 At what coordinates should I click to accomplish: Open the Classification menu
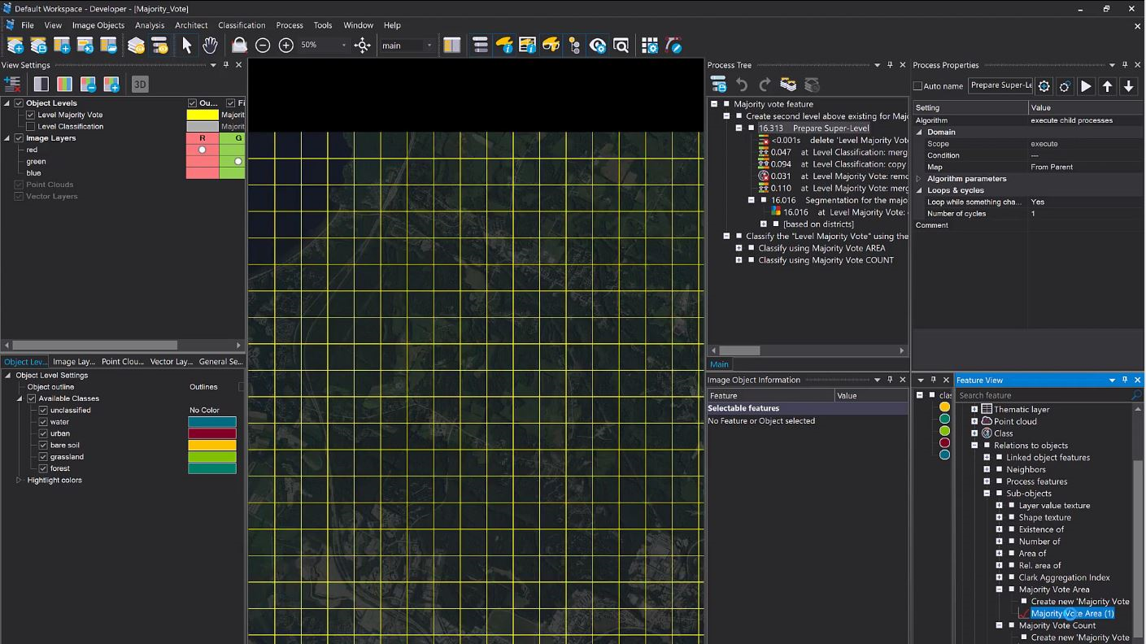[x=241, y=25]
